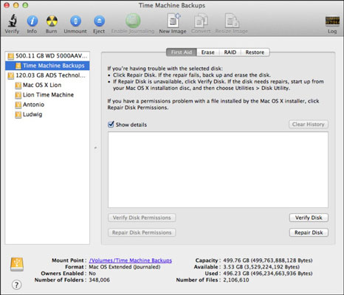Click the format text Mac OS Extended (Journaled)
This screenshot has height=295, width=344.
pyautogui.click(x=125, y=267)
